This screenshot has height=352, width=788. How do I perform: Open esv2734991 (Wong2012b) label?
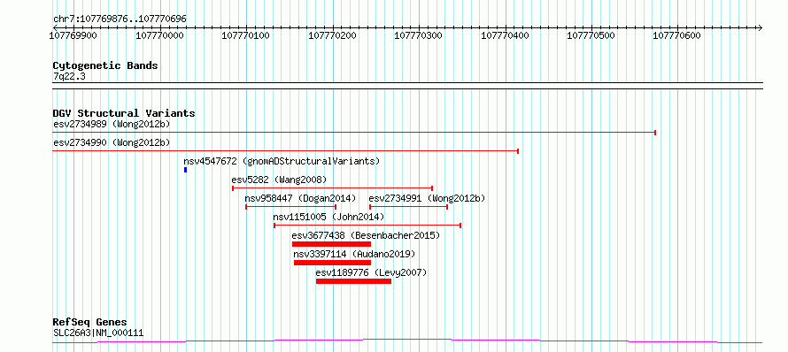(x=427, y=198)
